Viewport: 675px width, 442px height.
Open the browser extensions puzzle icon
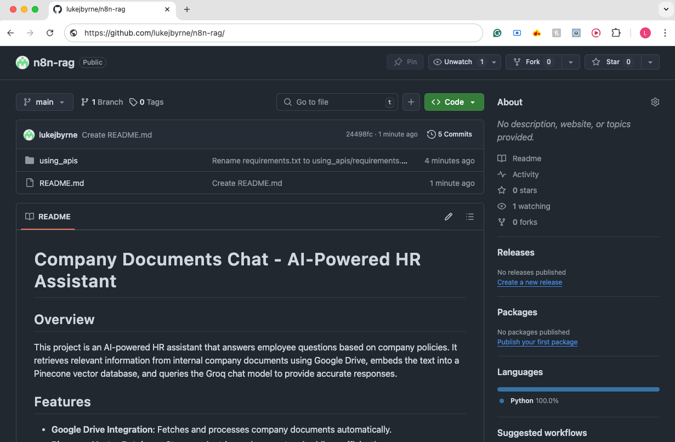click(x=616, y=33)
